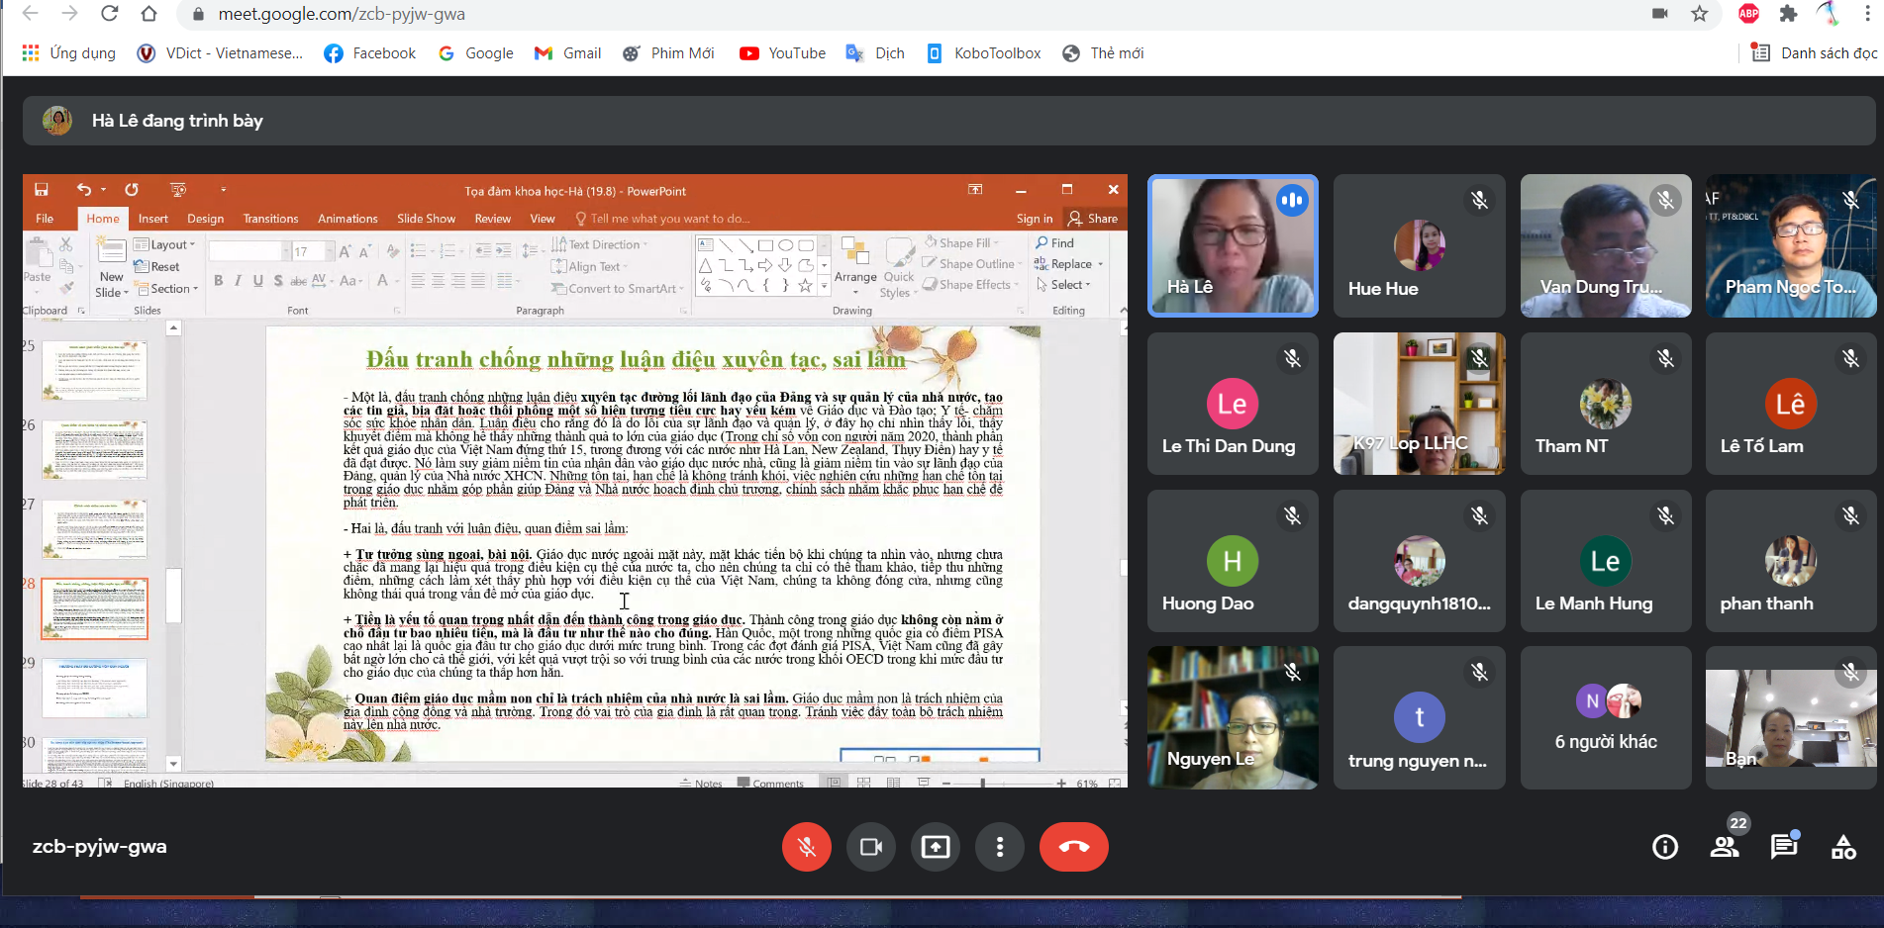This screenshot has width=1884, height=928.
Task: Expand the meeting code zcb-pyjw-gwa details
Action: 99,847
